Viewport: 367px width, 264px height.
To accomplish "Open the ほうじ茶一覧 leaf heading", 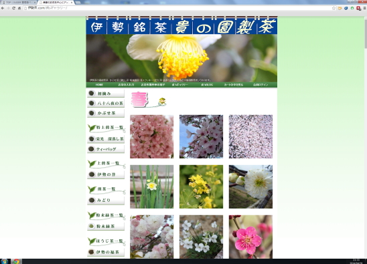I will tap(106, 241).
